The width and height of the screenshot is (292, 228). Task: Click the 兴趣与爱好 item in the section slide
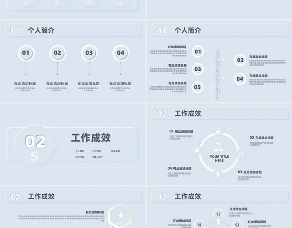coord(97,157)
